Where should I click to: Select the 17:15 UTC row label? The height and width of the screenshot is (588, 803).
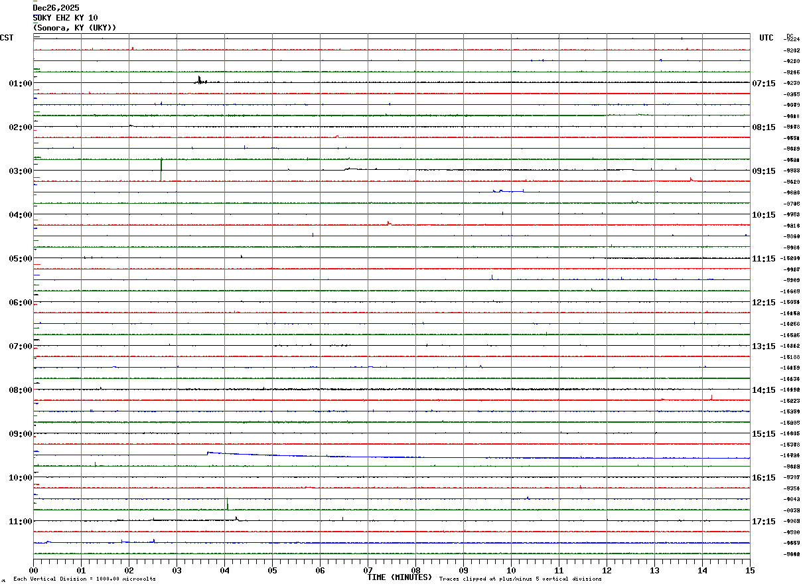(x=764, y=522)
